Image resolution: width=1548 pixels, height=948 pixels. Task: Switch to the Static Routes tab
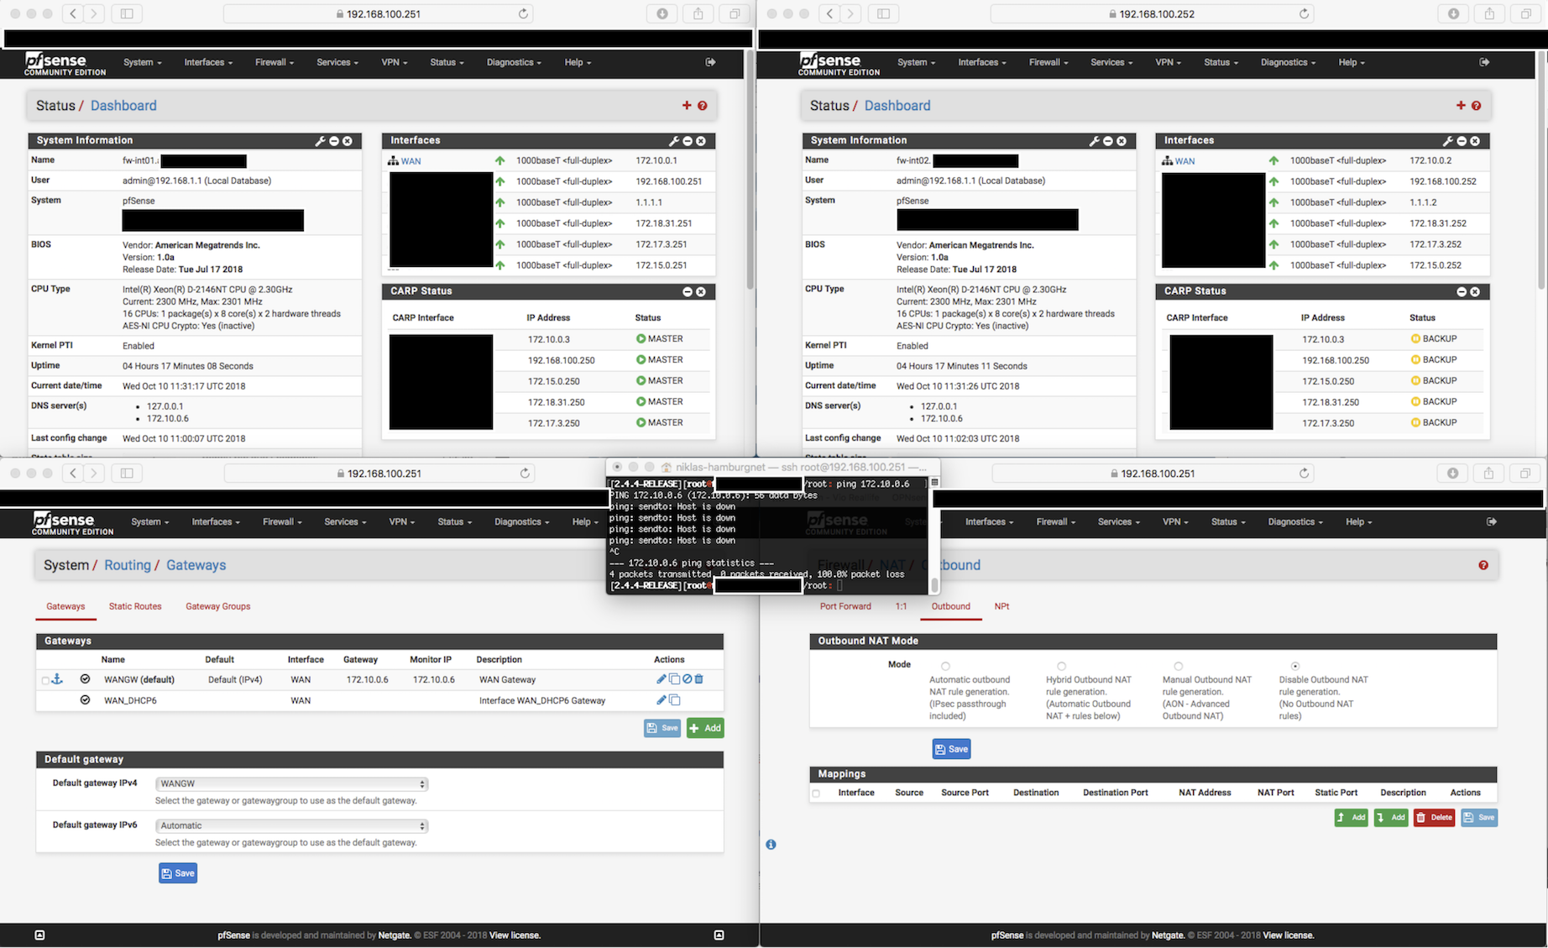[x=135, y=606]
